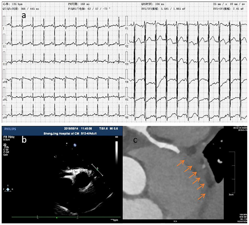Click the CT timestamp '09:02:34.55000'
The image size is (249, 225).
(x=240, y=128)
